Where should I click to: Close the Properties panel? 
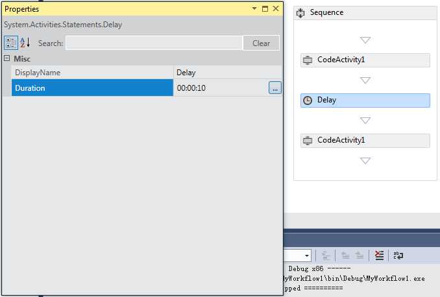(276, 8)
